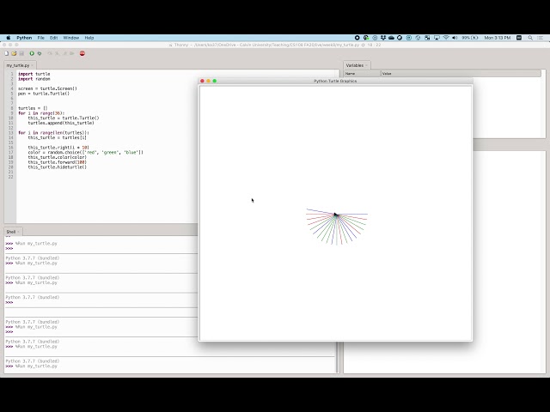Screen dimensions: 550x412
Task: Click the Mon 3:13 PM clock
Action: click(x=498, y=38)
